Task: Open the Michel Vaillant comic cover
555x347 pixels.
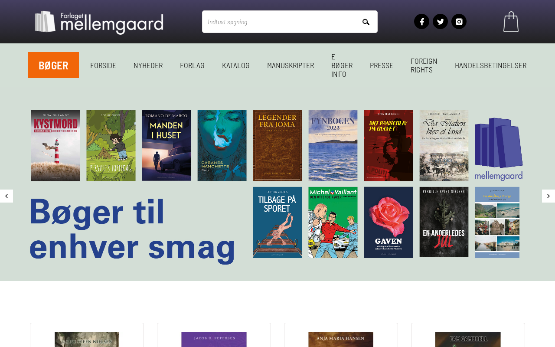Action: [333, 223]
